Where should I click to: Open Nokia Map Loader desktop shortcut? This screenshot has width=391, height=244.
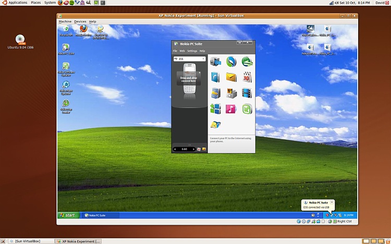click(66, 106)
